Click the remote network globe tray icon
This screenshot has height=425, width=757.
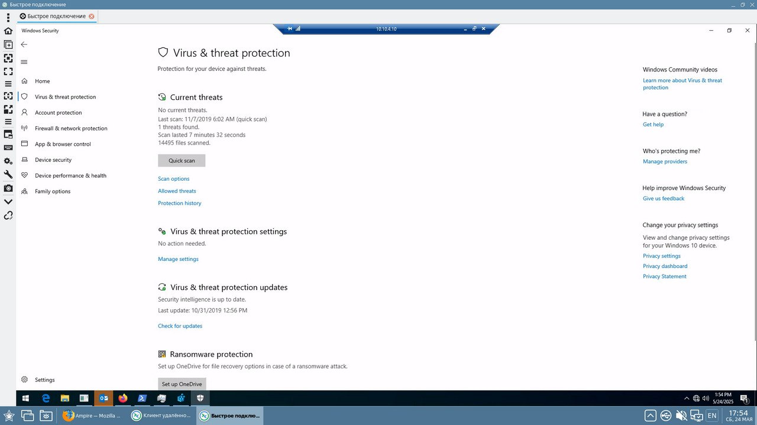click(696, 398)
